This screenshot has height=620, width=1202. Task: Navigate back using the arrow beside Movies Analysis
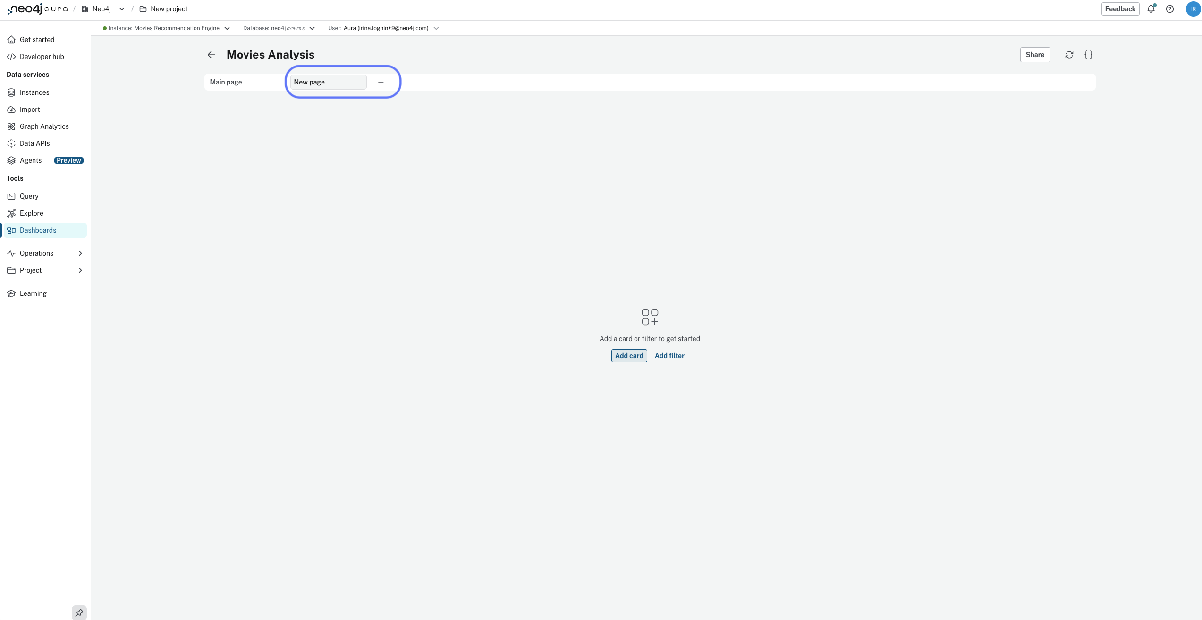[x=211, y=54]
